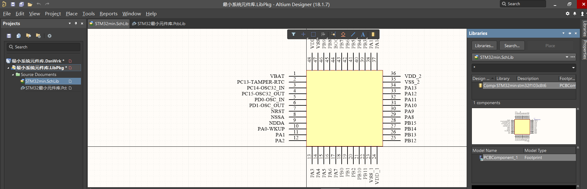Open the notifications bell icon
Viewport: 587px width, 189px height.
point(575,13)
